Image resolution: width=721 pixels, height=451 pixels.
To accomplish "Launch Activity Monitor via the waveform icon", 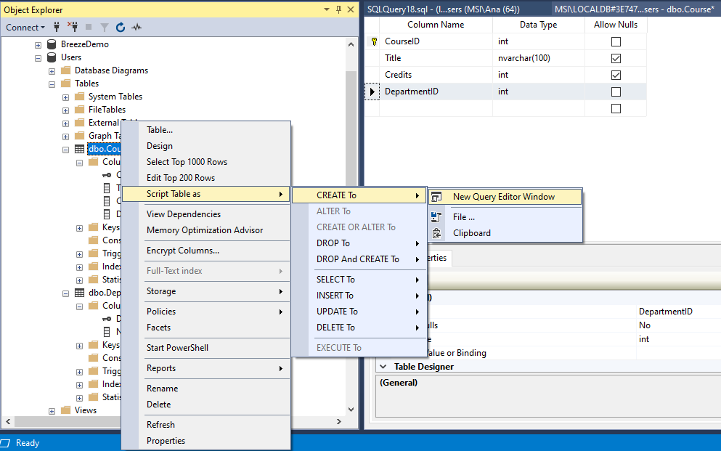I will [x=136, y=27].
